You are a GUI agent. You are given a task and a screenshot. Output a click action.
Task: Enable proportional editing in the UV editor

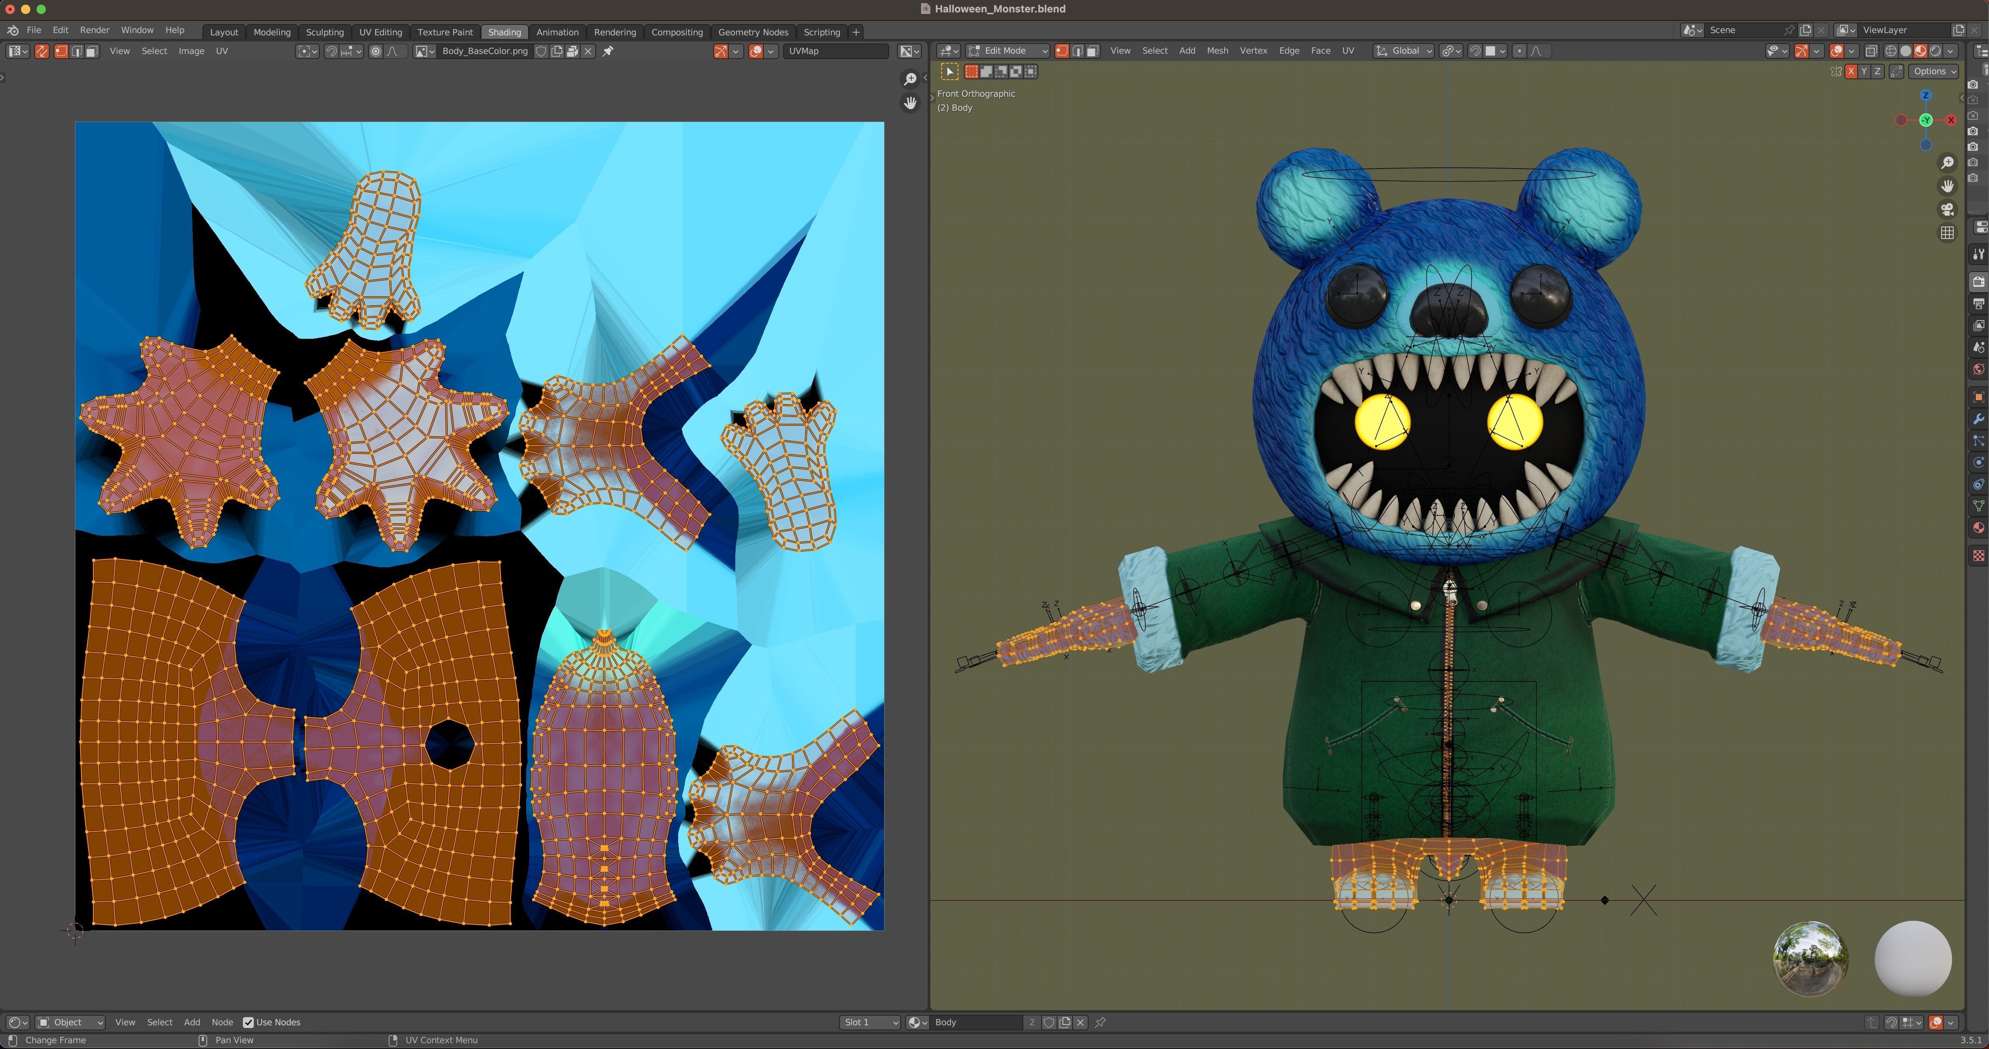tap(375, 51)
